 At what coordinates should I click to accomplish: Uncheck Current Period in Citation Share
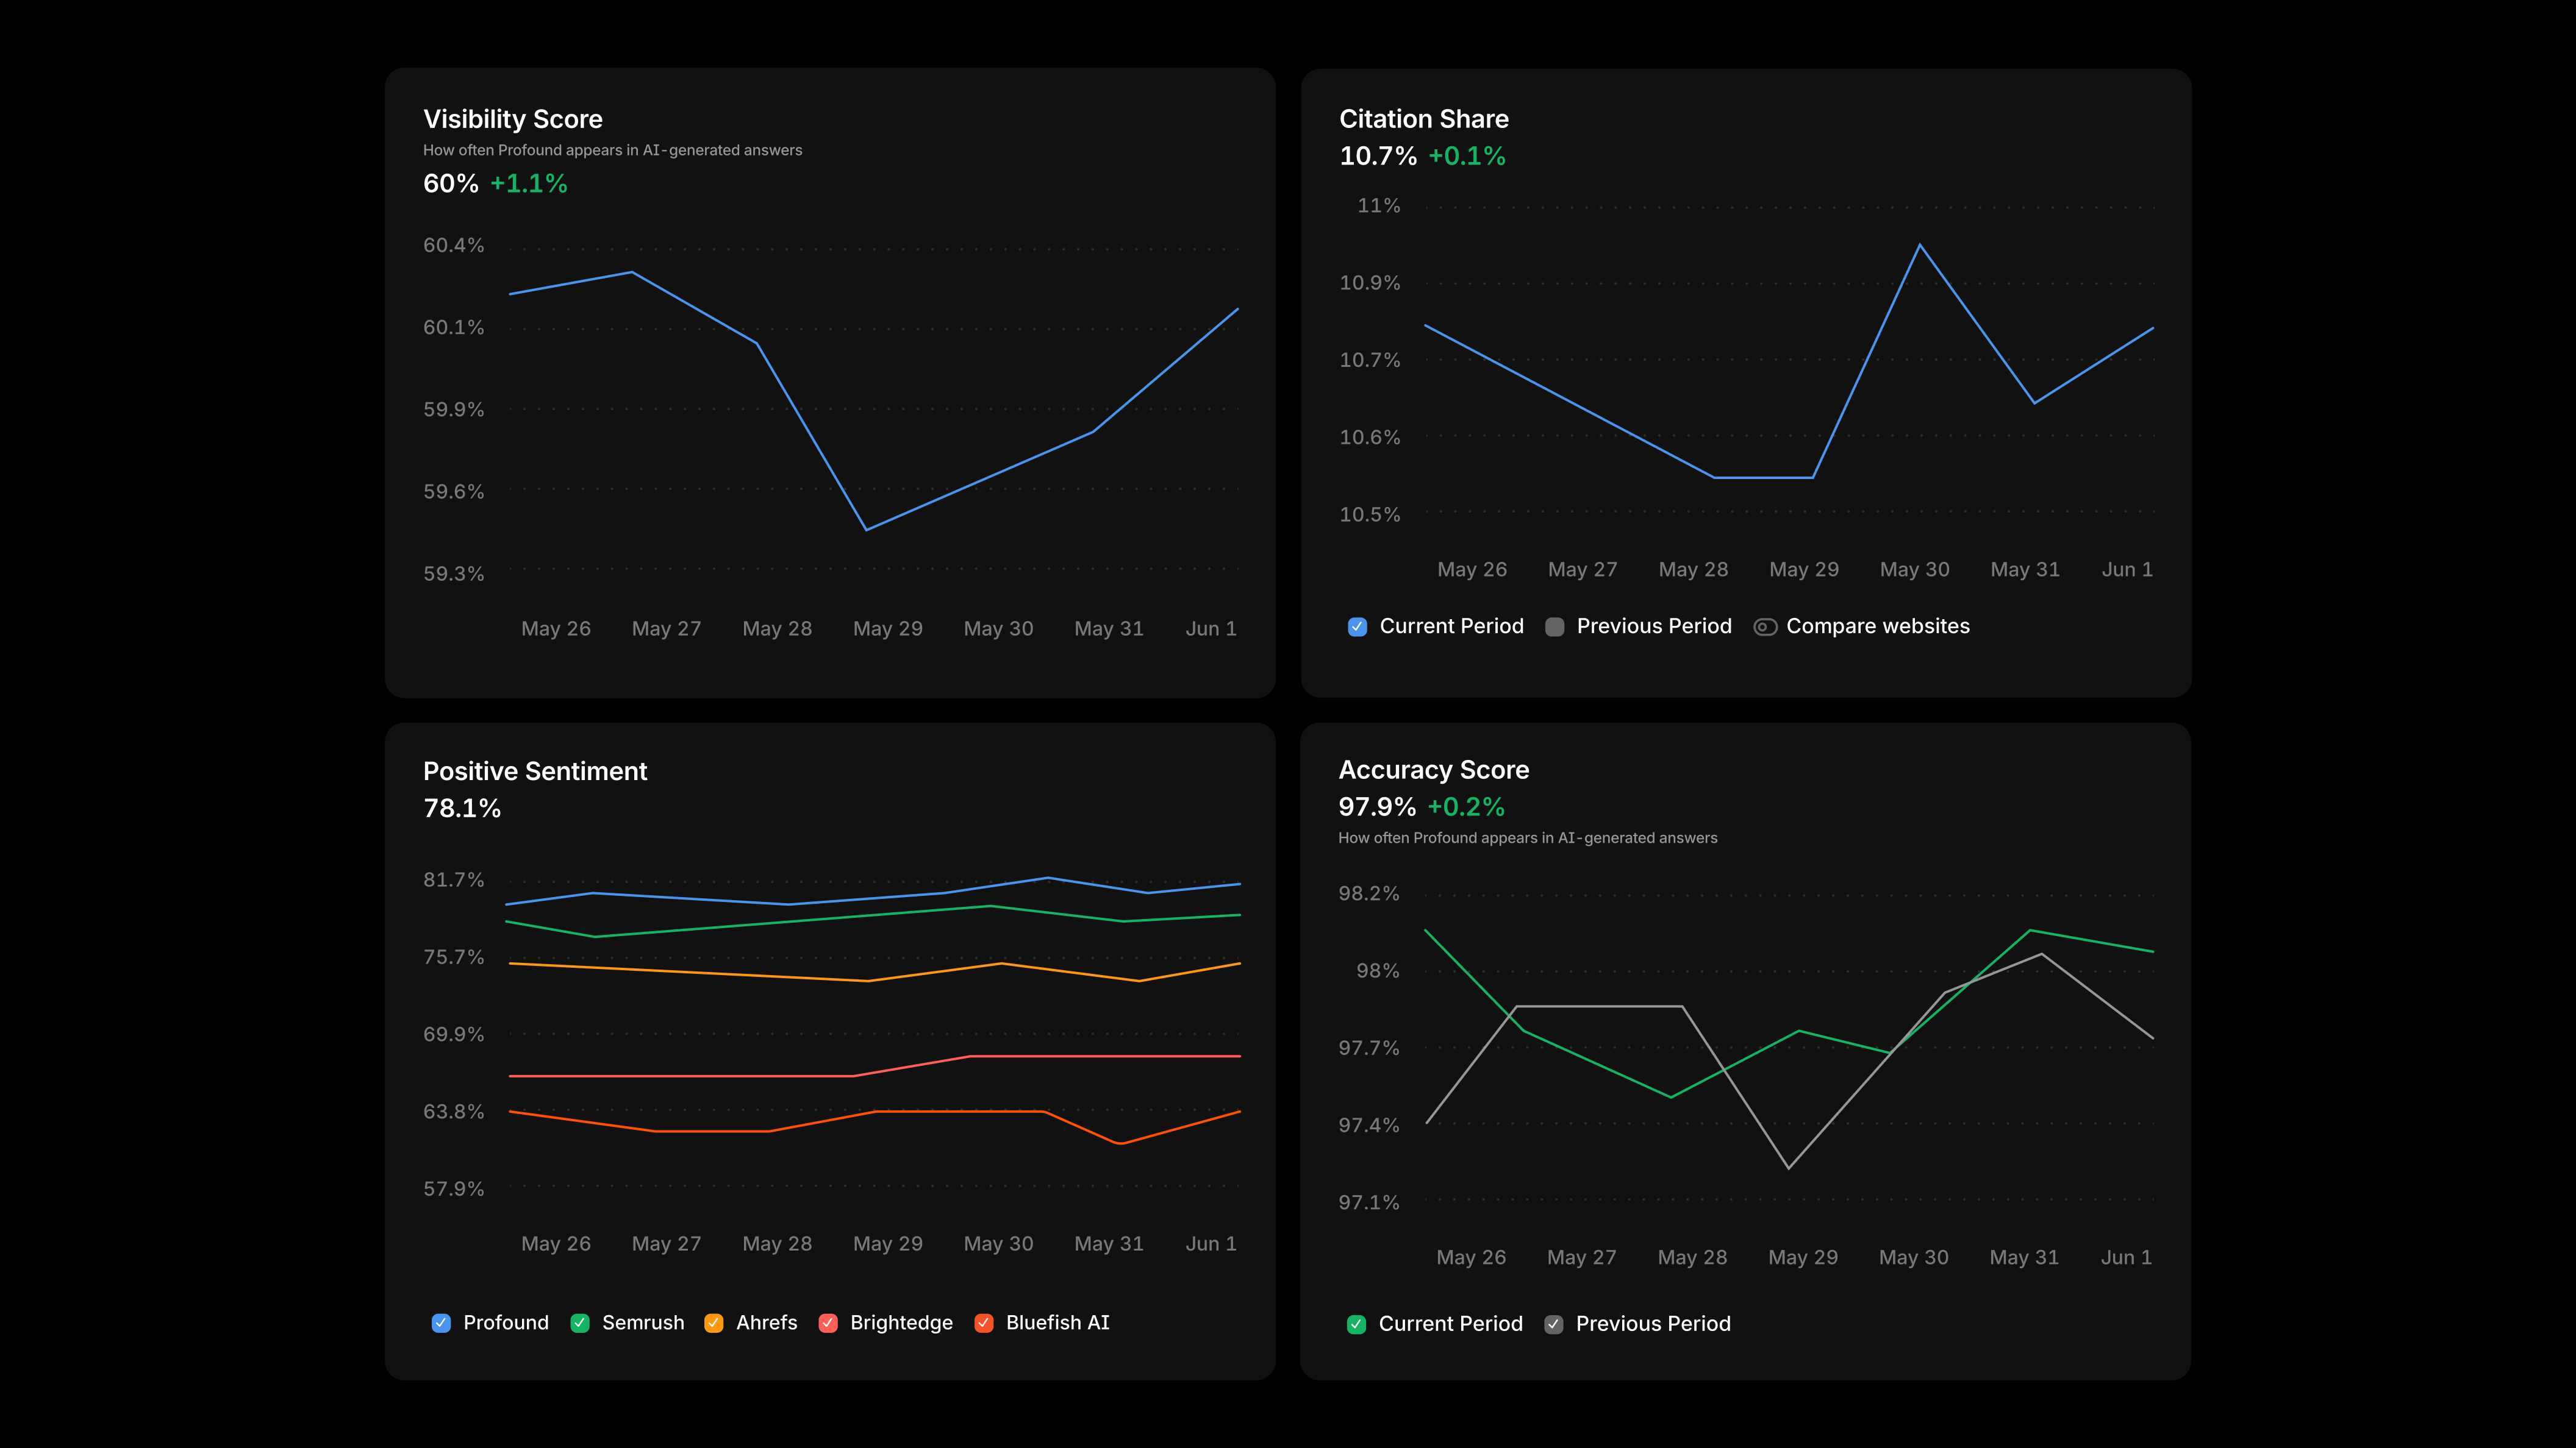[1357, 626]
